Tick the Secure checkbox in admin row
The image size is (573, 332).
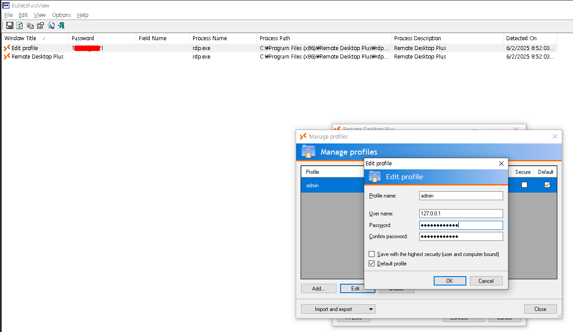tap(524, 185)
